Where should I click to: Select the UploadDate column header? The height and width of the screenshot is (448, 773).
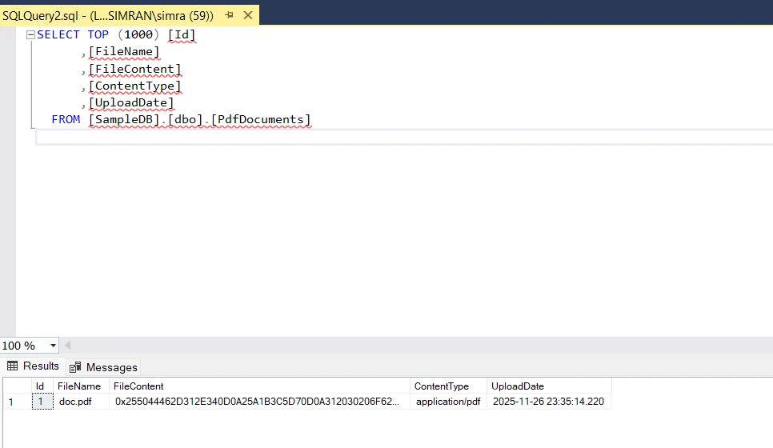(549, 386)
